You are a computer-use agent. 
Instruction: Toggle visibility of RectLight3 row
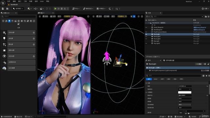(x=146, y=39)
